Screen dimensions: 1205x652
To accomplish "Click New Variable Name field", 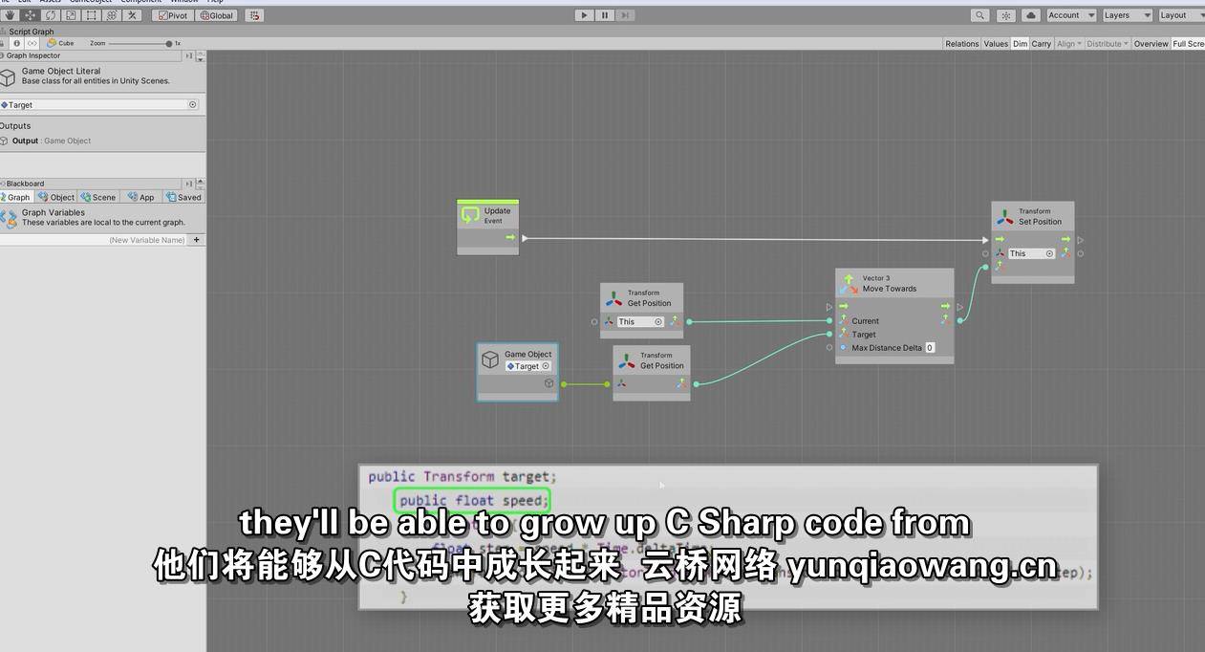I will click(x=94, y=240).
